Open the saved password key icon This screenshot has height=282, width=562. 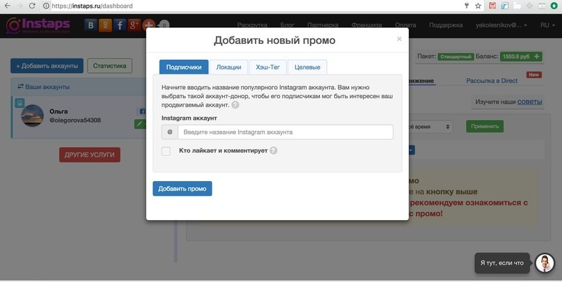[x=467, y=6]
